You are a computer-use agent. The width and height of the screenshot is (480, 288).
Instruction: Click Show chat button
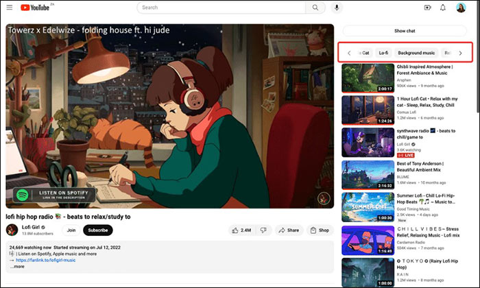405,31
